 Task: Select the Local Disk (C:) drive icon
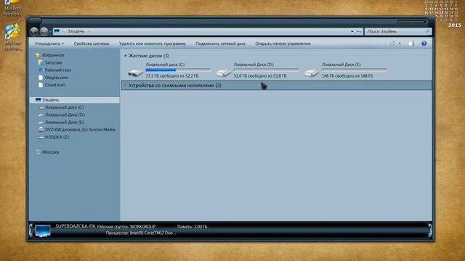pyautogui.click(x=135, y=72)
